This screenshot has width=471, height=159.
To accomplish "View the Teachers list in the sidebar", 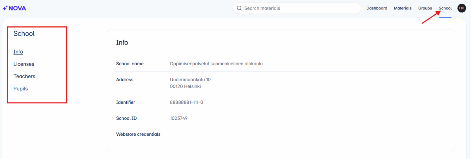I will [x=24, y=76].
